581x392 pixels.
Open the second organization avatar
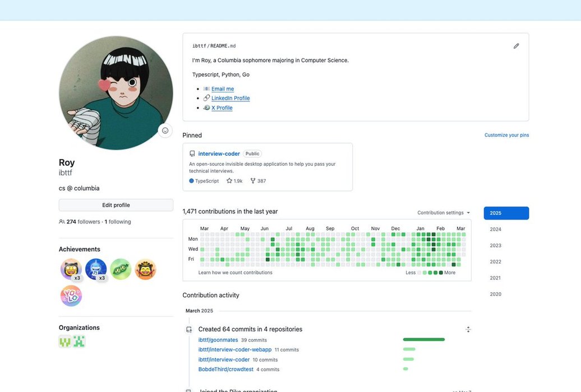79,341
